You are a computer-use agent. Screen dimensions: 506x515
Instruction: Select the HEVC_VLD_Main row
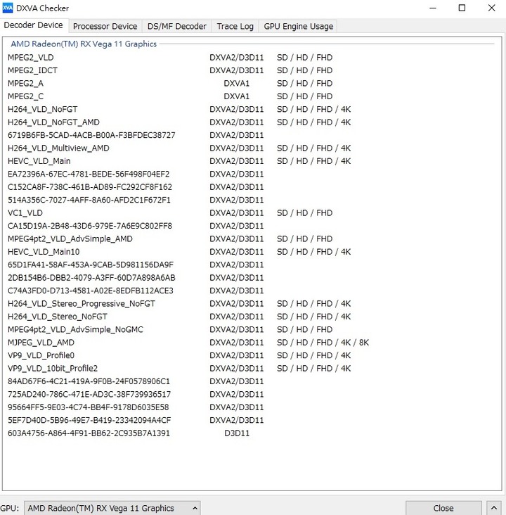[179, 161]
